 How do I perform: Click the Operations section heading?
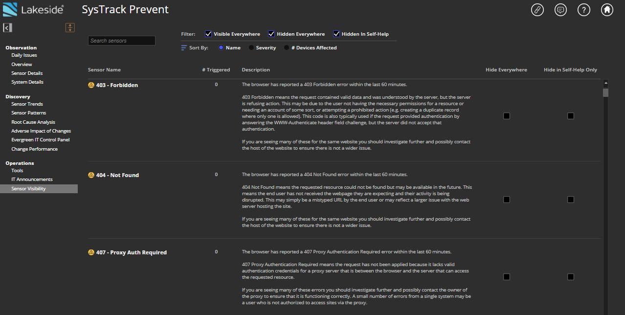pos(20,163)
